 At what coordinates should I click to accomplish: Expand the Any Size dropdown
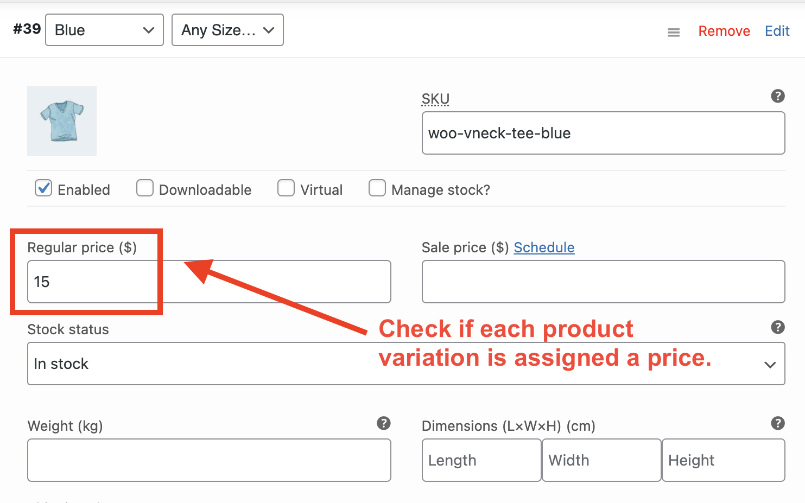(x=227, y=30)
